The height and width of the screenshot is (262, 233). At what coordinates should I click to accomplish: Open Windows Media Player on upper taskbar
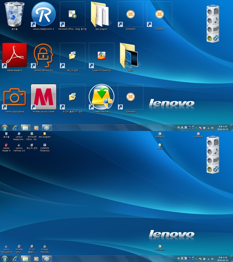click(36, 128)
